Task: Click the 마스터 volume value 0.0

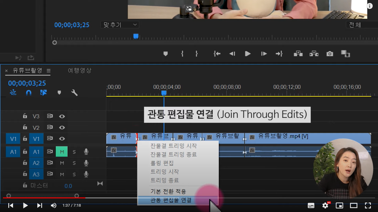Action: [x=68, y=186]
